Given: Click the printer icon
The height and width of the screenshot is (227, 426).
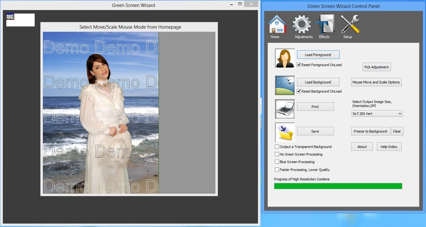Looking at the screenshot, I should pyautogui.click(x=285, y=109).
